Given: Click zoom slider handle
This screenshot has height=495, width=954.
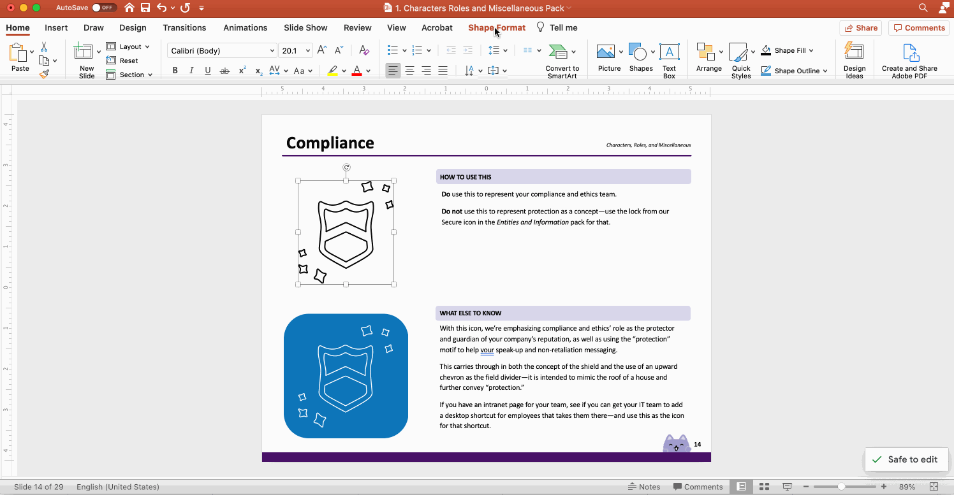Looking at the screenshot, I should 841,487.
